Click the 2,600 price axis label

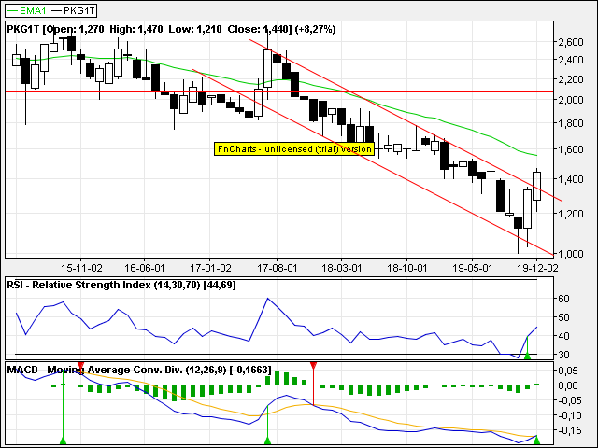coord(571,42)
